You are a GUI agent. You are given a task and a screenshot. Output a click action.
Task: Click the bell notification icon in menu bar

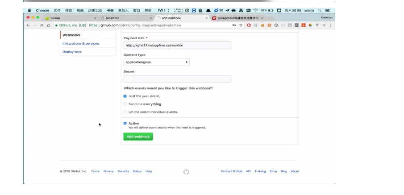pyautogui.click(x=208, y=11)
